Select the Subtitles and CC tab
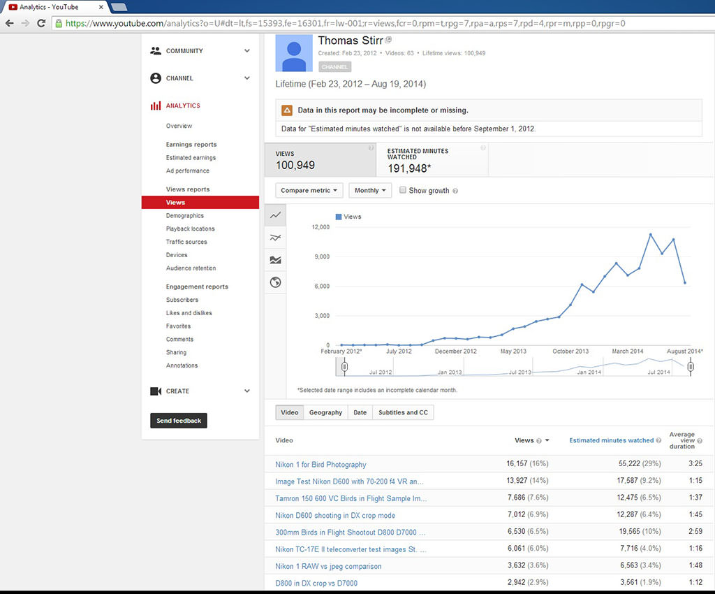 [403, 412]
